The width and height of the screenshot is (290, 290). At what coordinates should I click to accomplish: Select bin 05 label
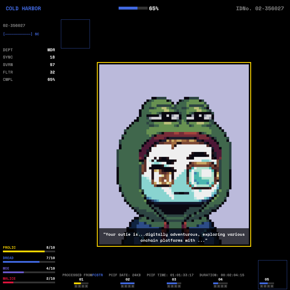click(267, 280)
